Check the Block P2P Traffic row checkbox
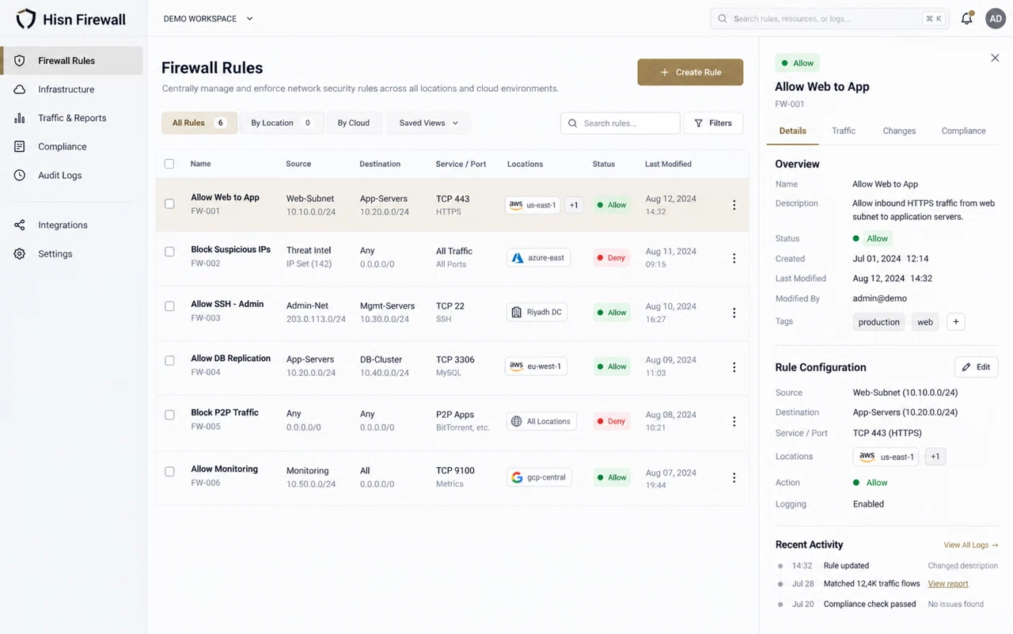1013x634 pixels. pos(169,415)
